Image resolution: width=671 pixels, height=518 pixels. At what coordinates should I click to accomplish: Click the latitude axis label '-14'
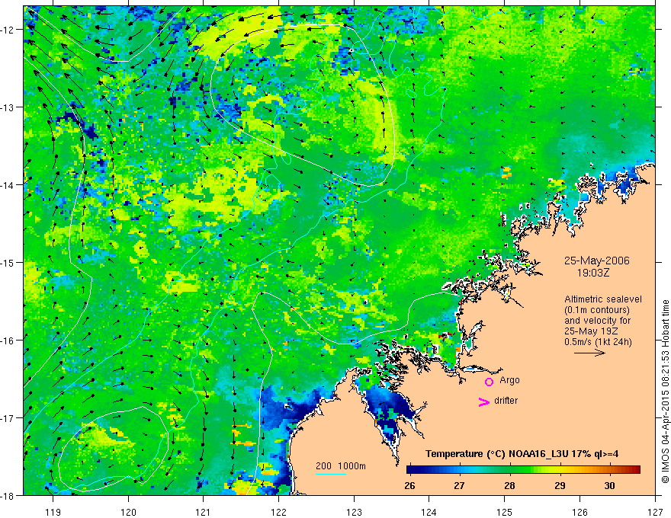click(8, 184)
